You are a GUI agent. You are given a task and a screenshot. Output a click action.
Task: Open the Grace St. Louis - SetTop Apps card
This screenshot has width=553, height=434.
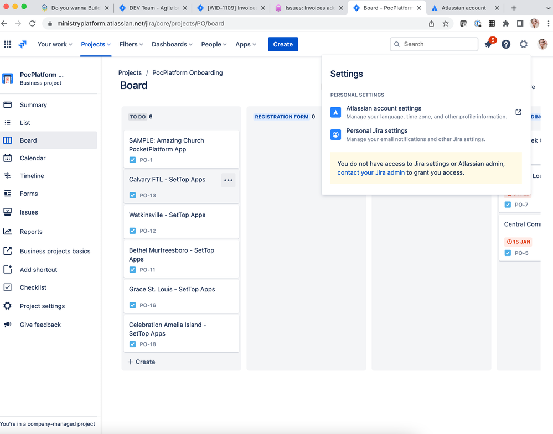(x=181, y=297)
